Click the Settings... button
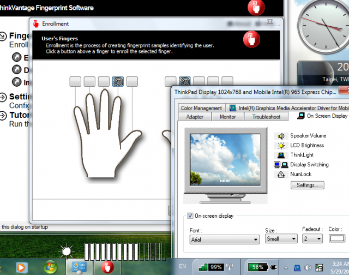Image resolution: width=349 pixels, height=275 pixels. 308,186
